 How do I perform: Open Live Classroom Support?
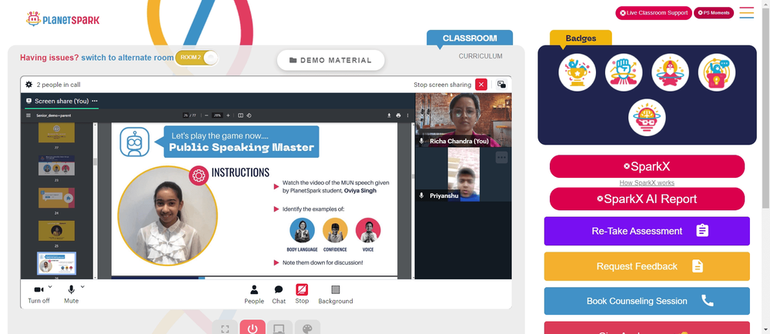pos(654,13)
